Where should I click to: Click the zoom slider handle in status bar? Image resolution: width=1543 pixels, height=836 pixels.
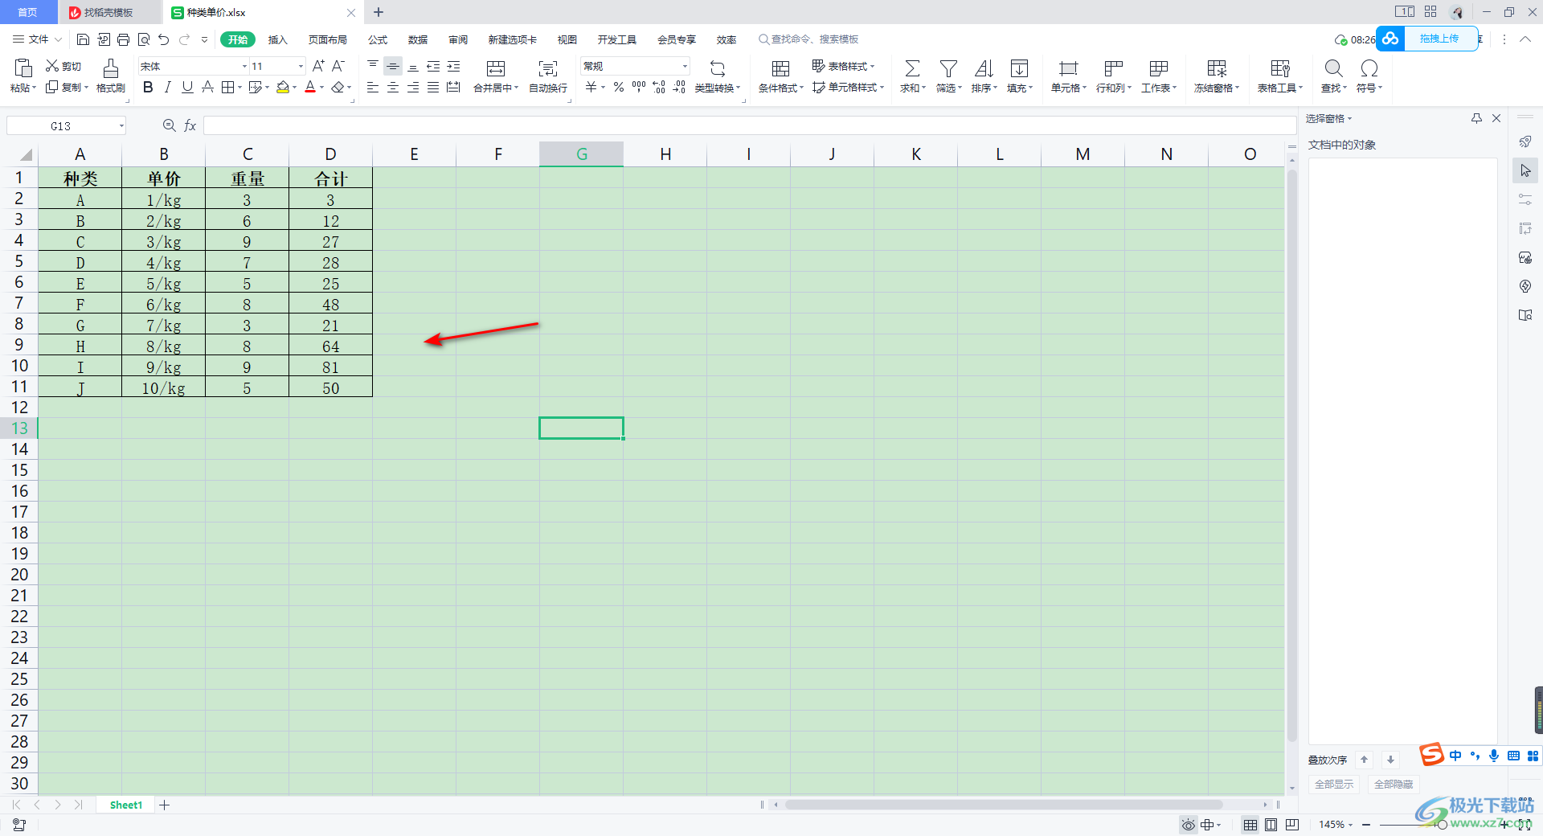pyautogui.click(x=1442, y=825)
